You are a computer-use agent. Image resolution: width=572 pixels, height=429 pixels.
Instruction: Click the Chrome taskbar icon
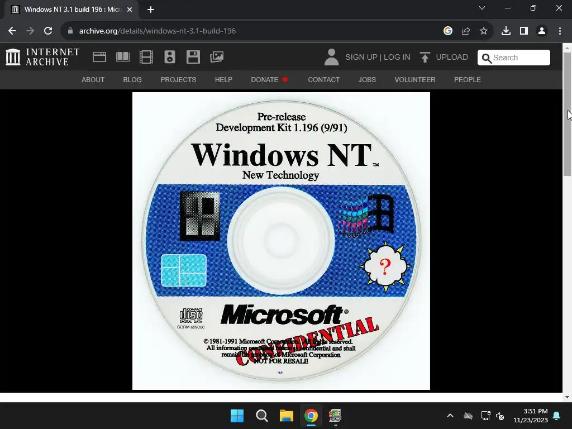tap(311, 416)
